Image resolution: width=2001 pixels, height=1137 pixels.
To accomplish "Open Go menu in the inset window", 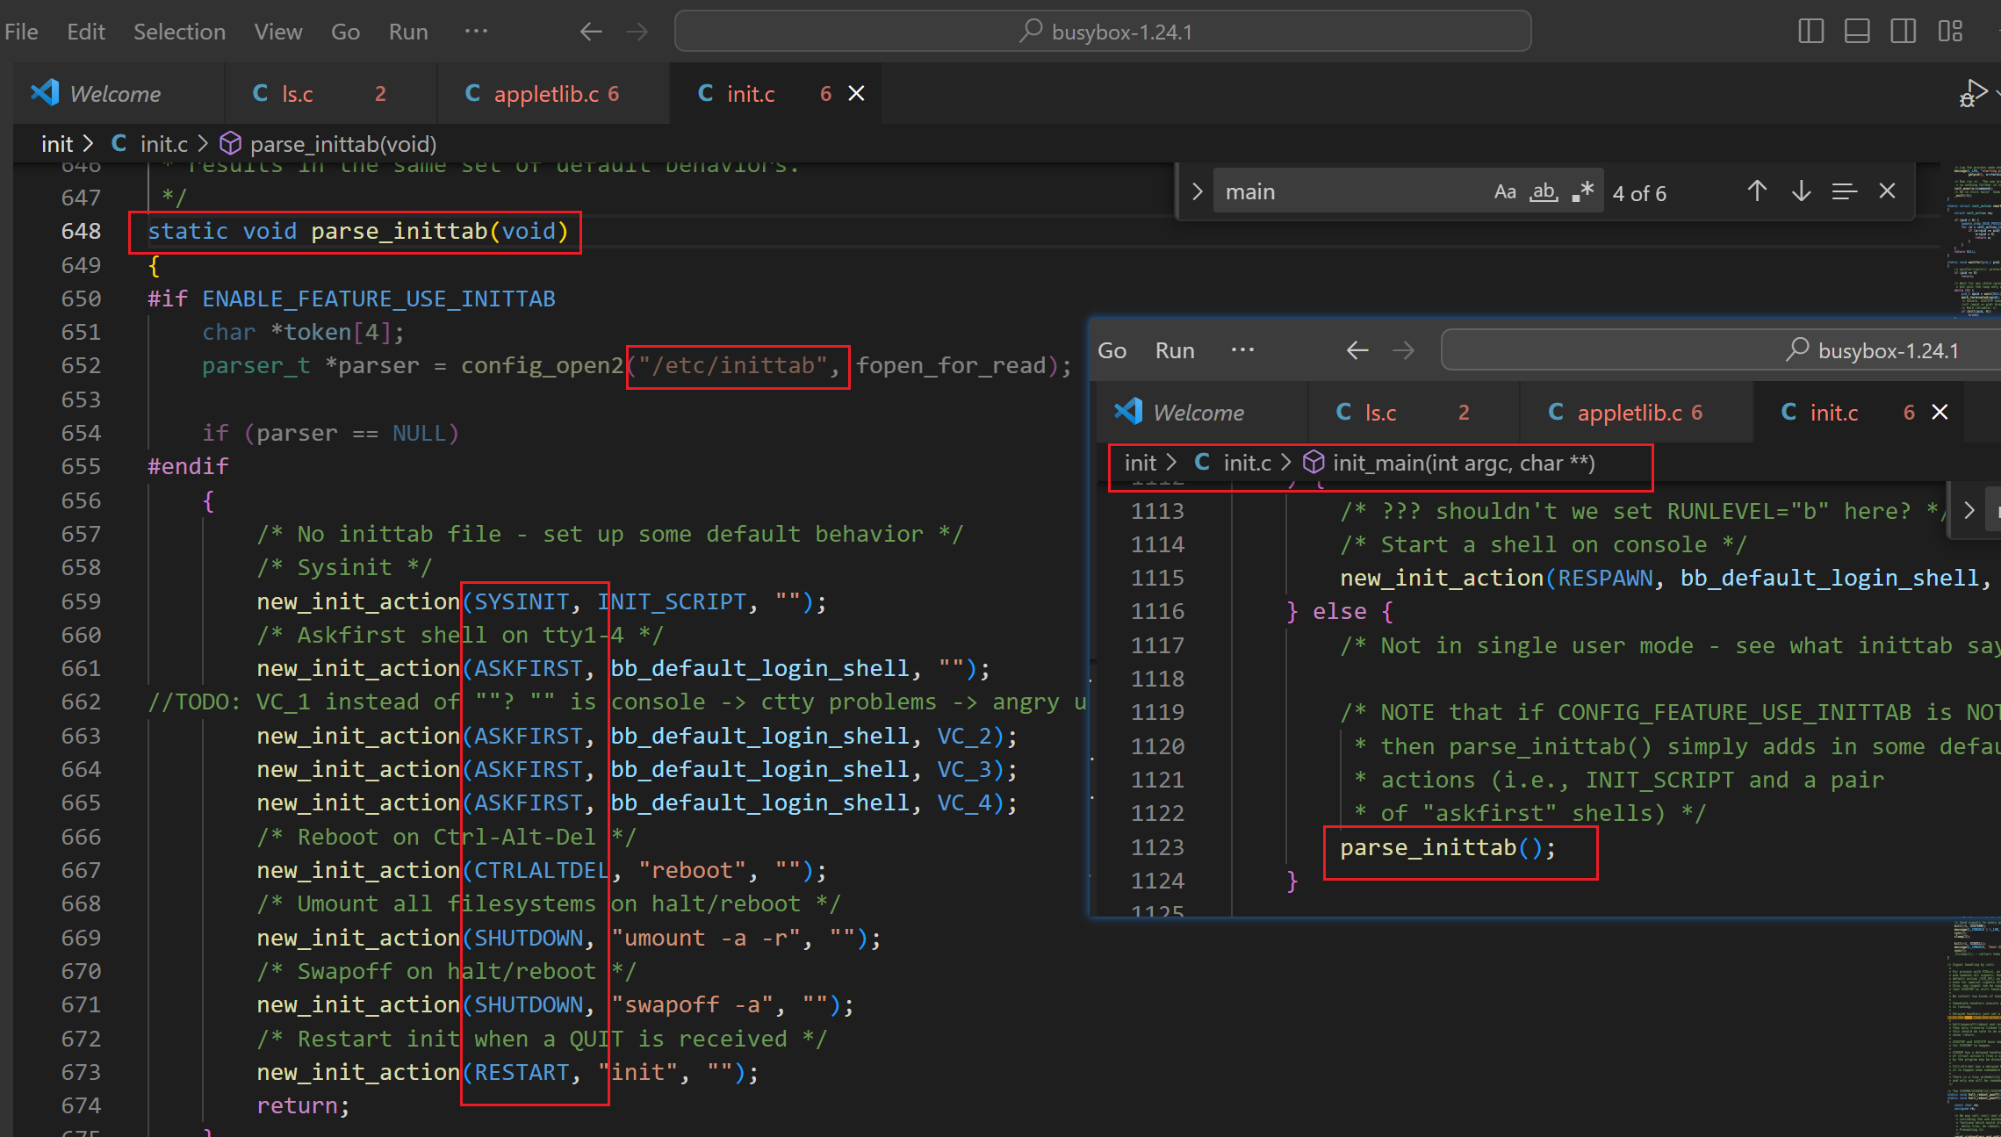I will click(x=1112, y=350).
